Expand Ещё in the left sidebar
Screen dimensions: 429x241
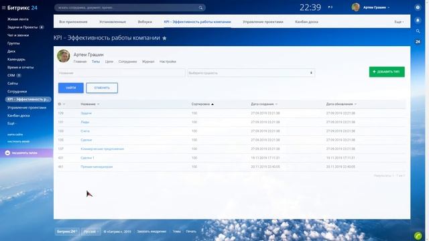(11, 123)
